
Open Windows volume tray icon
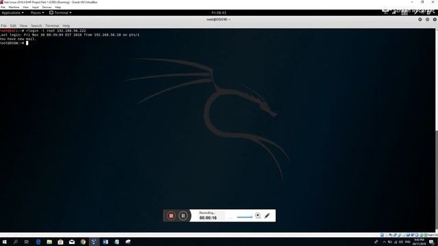[x=401, y=242]
